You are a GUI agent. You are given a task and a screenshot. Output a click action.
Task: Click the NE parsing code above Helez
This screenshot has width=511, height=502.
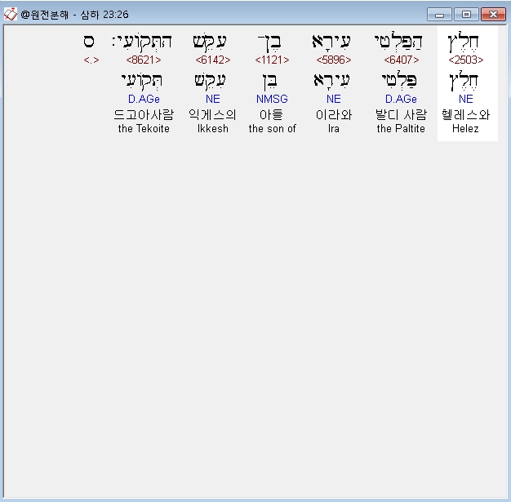(x=466, y=99)
